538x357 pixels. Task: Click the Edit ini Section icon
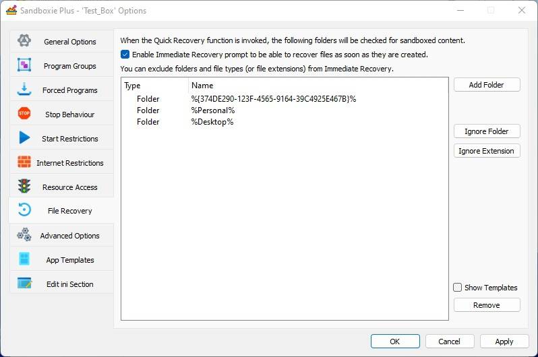(x=24, y=284)
